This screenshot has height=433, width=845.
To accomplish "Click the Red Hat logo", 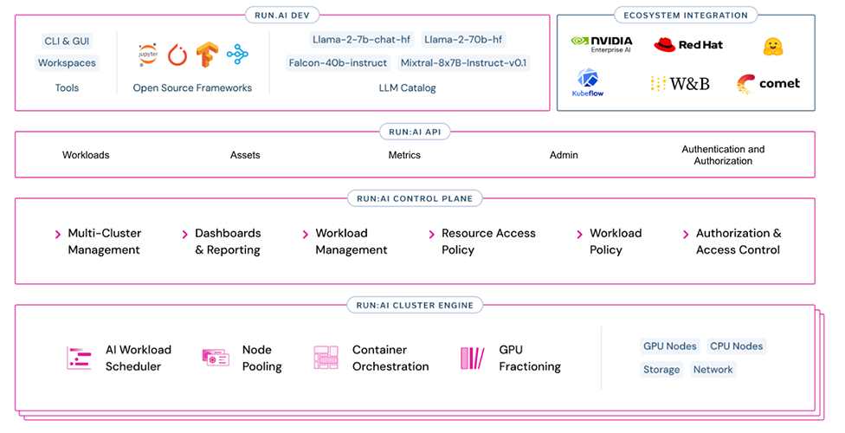I will 688,45.
